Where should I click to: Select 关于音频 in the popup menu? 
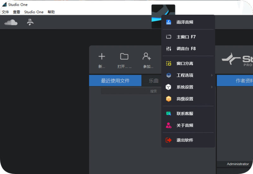(x=188, y=125)
